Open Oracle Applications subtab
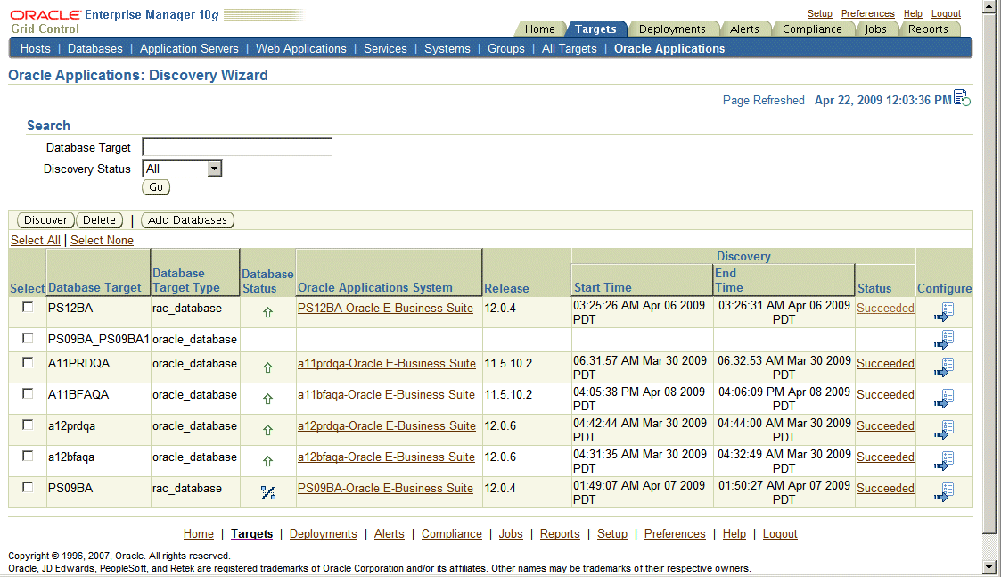Screen dimensions: 1001x577 click(x=669, y=48)
